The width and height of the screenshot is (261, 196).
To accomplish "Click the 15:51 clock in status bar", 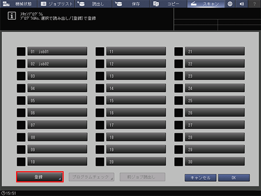I will (9, 193).
